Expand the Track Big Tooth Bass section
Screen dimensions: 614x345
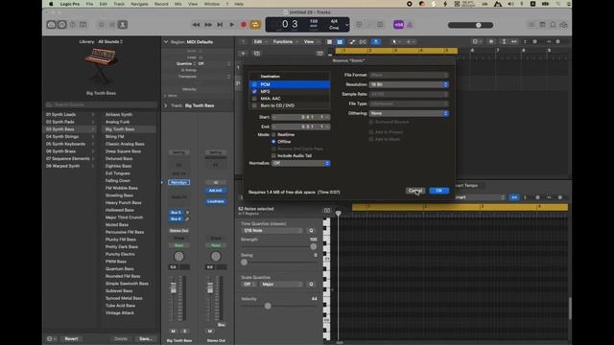pos(166,105)
